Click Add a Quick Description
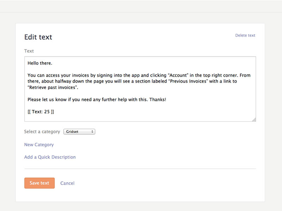 [50, 157]
